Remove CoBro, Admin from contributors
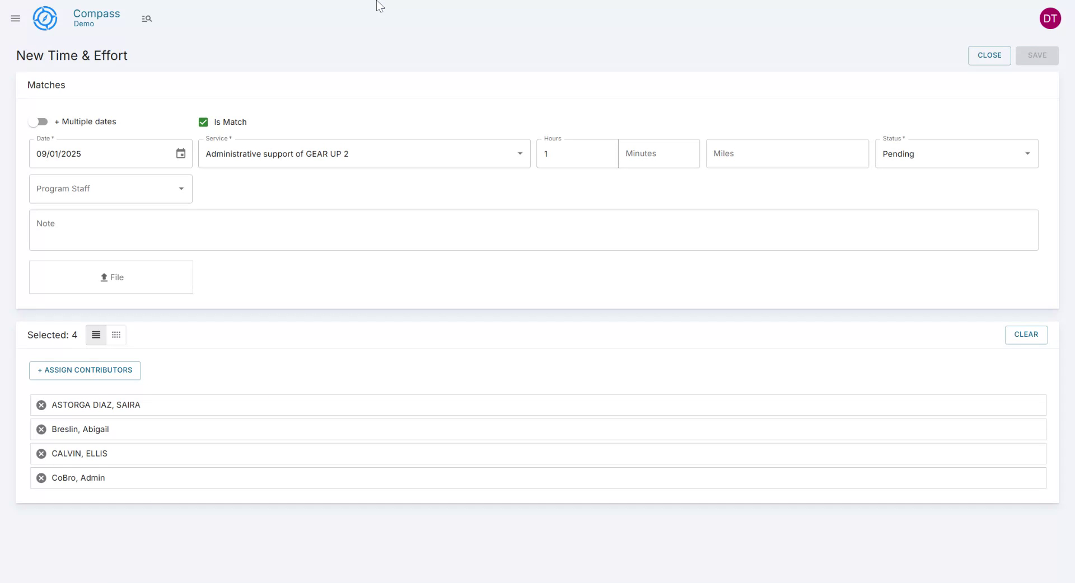Viewport: 1075px width, 583px height. click(40, 478)
